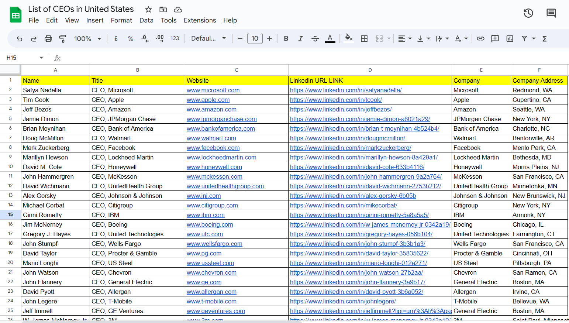Toggle bold formatting
Viewport: 569px width, 323px height.
tap(286, 38)
